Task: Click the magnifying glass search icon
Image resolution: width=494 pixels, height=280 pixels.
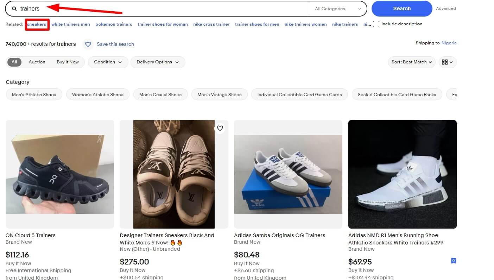Action: click(x=14, y=9)
